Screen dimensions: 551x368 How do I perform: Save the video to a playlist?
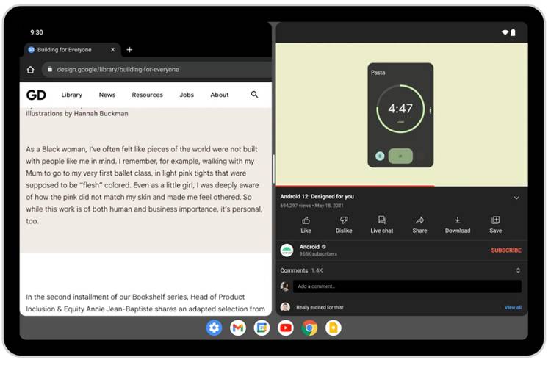495,225
